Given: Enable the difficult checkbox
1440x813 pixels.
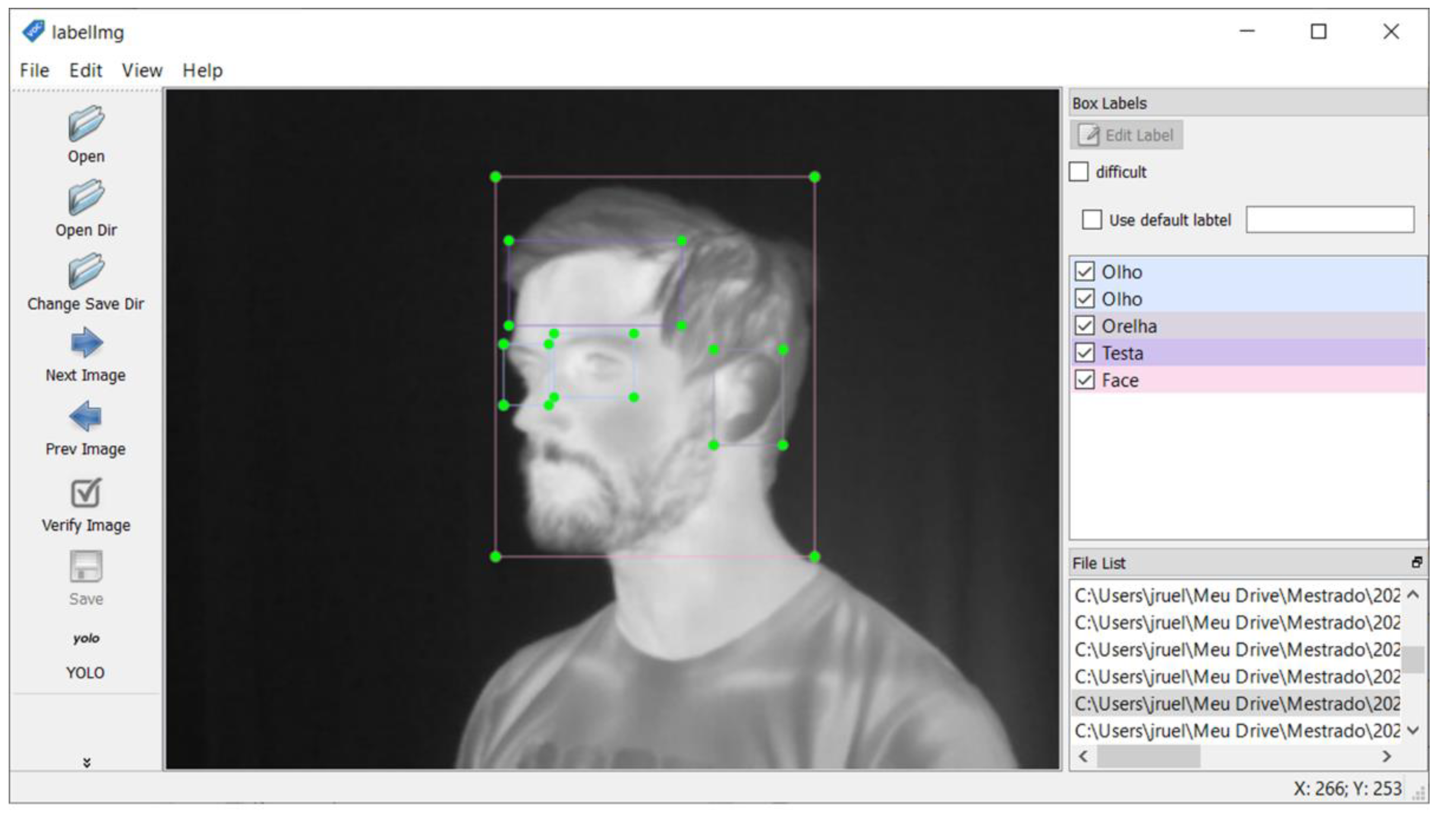Looking at the screenshot, I should pyautogui.click(x=1078, y=172).
